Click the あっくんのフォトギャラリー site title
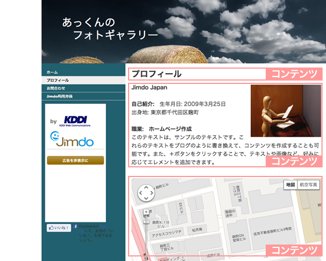Screen dimensions: 326x261 (110, 28)
